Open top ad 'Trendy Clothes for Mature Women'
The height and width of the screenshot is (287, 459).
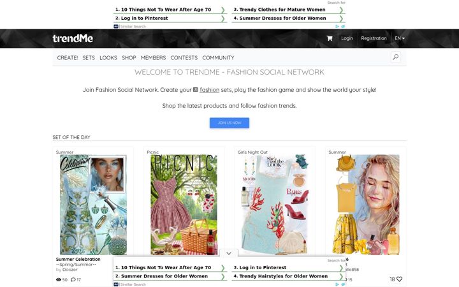tap(288, 10)
